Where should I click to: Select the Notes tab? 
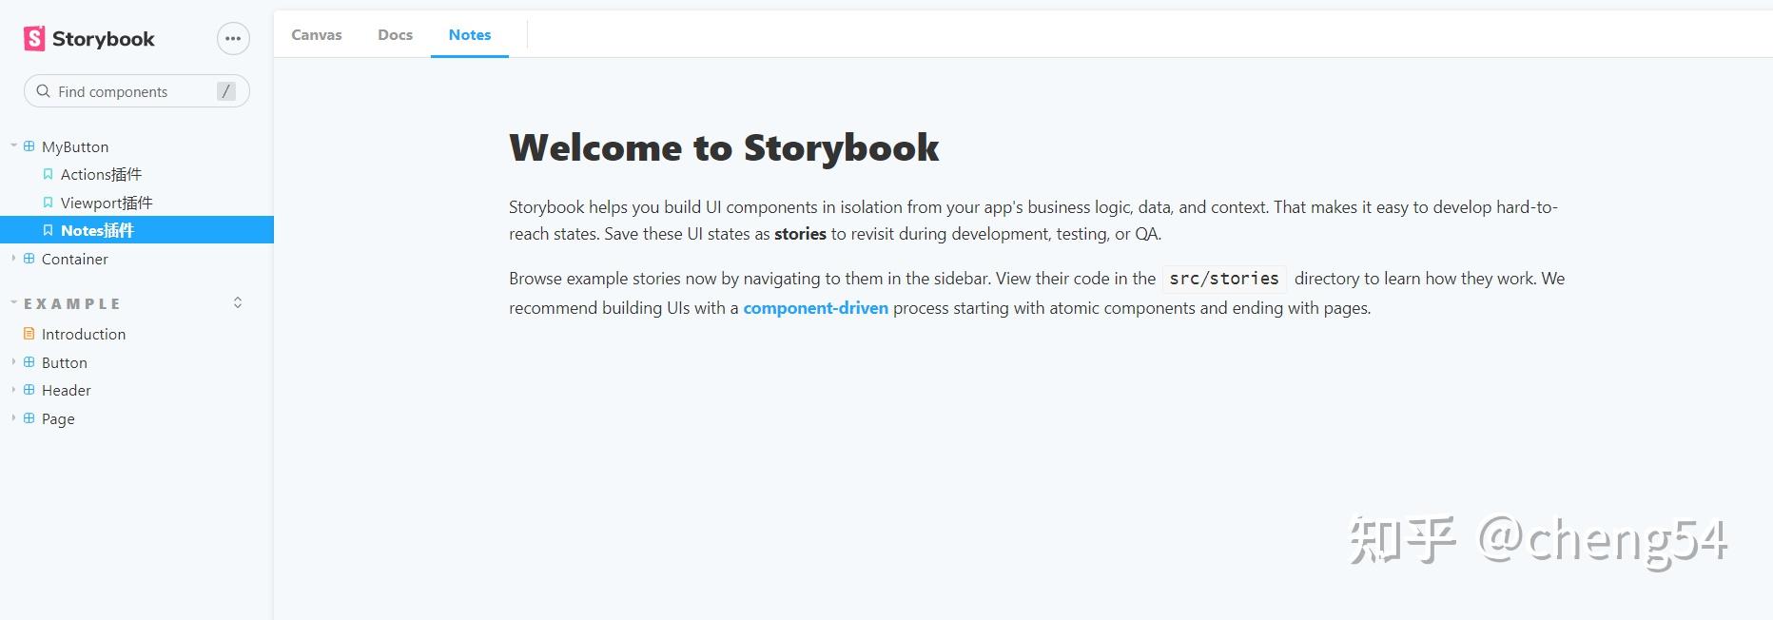(x=470, y=35)
